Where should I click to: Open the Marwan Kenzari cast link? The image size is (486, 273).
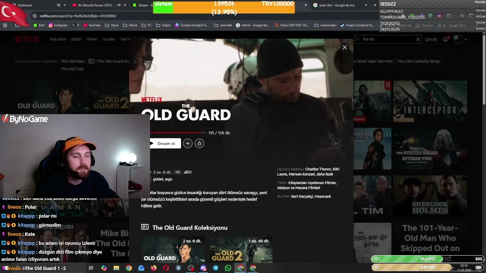pos(302,174)
